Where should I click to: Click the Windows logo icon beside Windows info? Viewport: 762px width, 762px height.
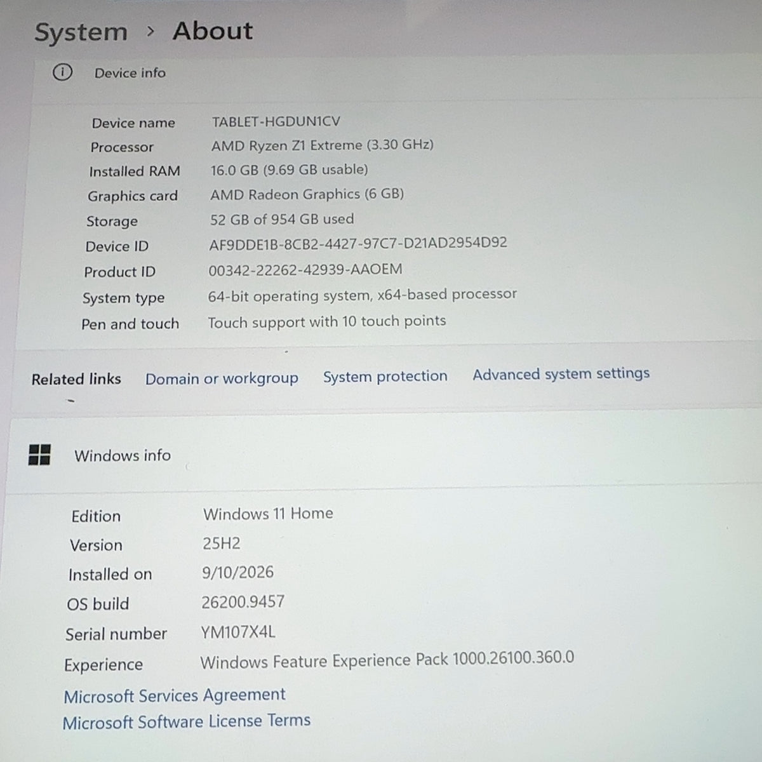(39, 454)
